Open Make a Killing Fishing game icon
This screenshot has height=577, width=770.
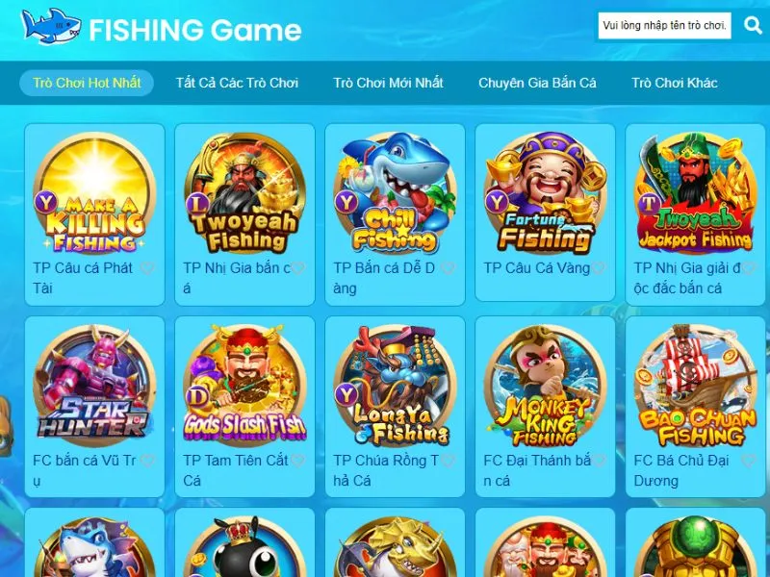(94, 193)
